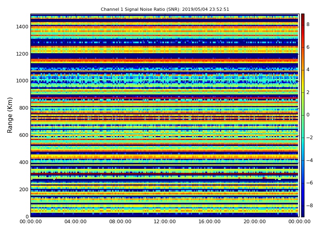Click the 04:00:00 time tick label
The height and width of the screenshot is (240, 320).
coord(76,222)
